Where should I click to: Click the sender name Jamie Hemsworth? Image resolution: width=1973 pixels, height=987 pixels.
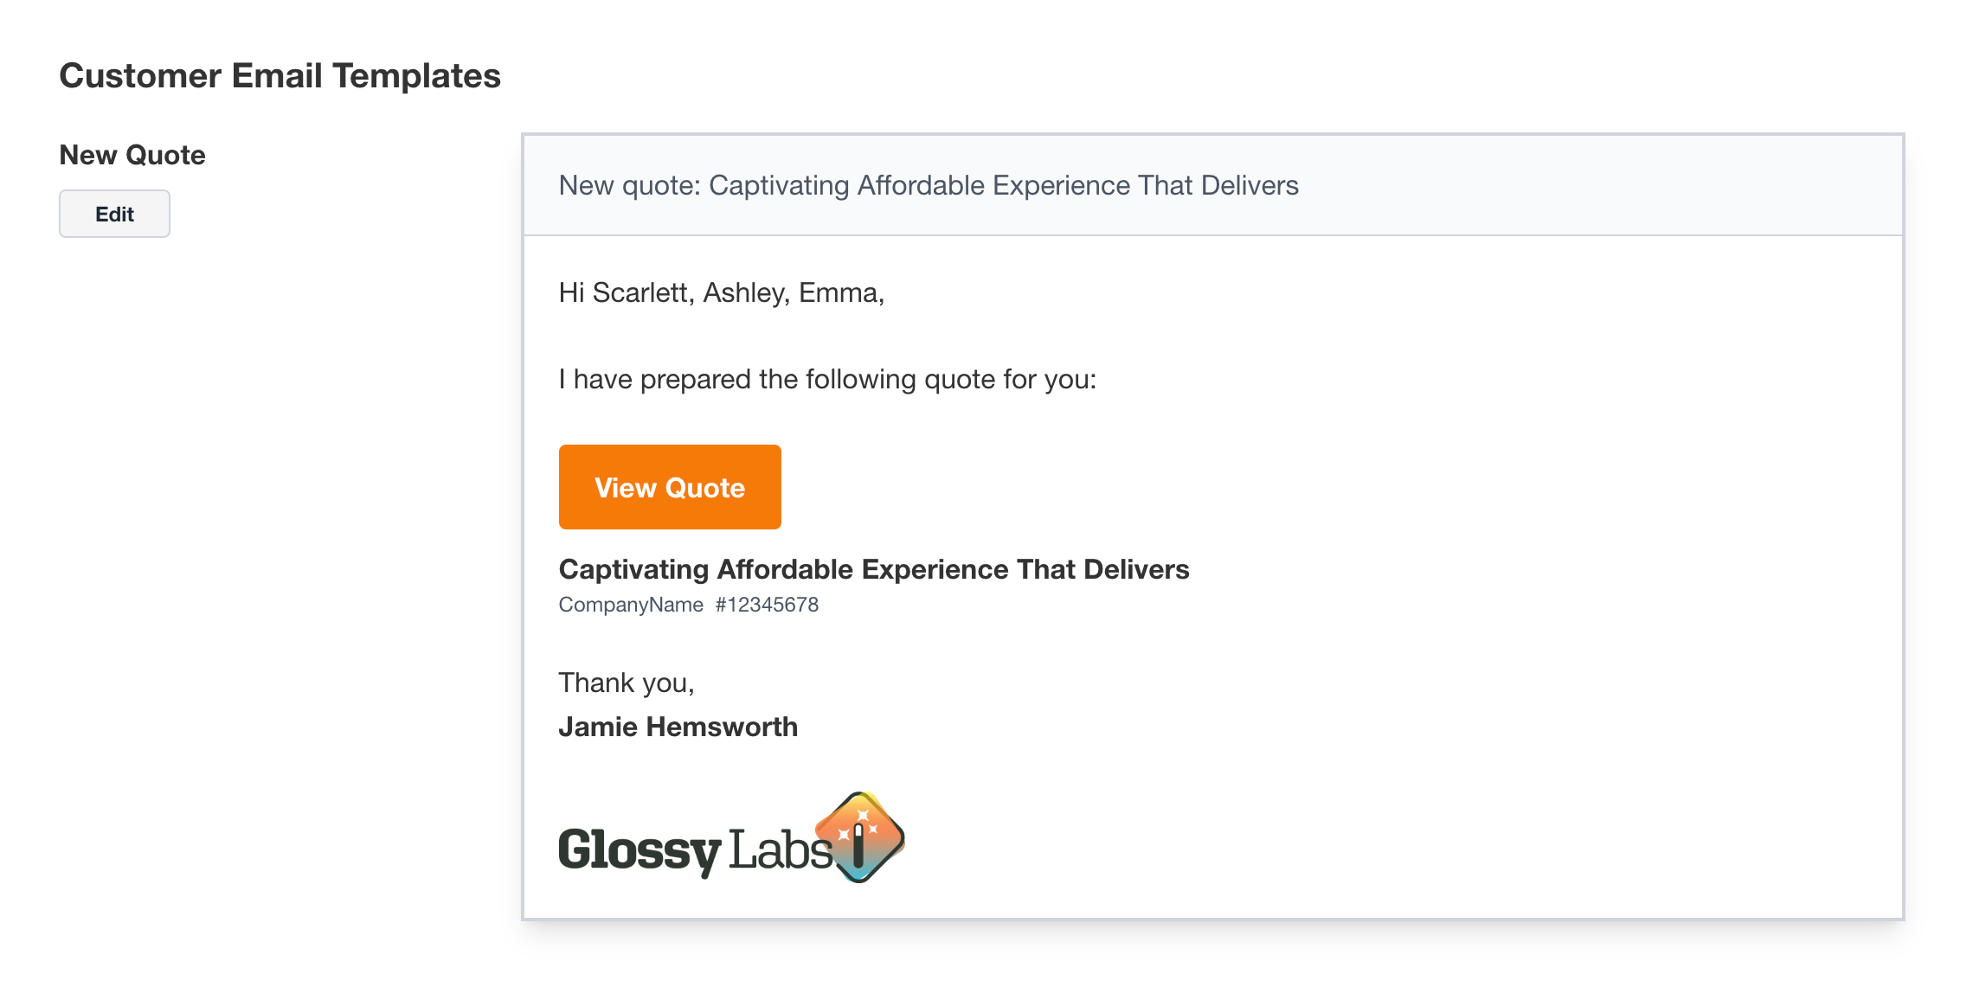coord(678,727)
